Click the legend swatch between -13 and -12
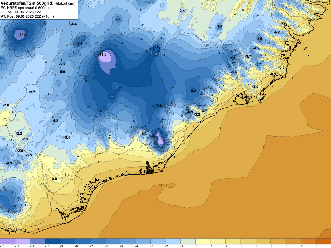The width and height of the screenshot is (331, 248). 8,241
